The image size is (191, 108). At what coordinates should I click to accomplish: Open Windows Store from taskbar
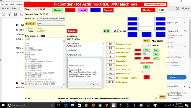[79, 105]
